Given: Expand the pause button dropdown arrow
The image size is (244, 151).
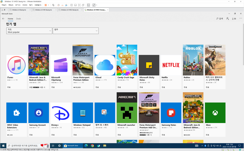Looking at the screenshot, I should click(x=48, y=5).
